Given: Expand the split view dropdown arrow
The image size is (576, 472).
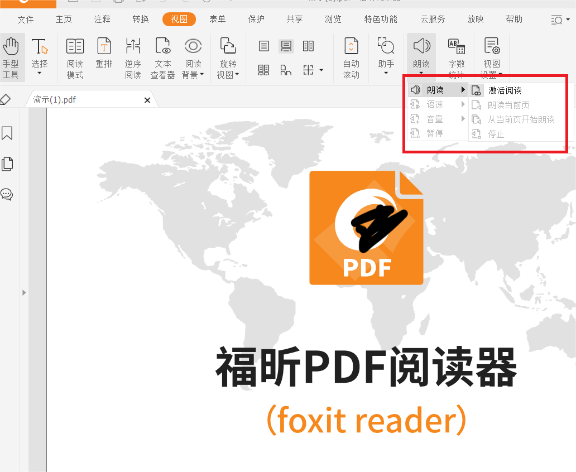Looking at the screenshot, I should point(321,70).
